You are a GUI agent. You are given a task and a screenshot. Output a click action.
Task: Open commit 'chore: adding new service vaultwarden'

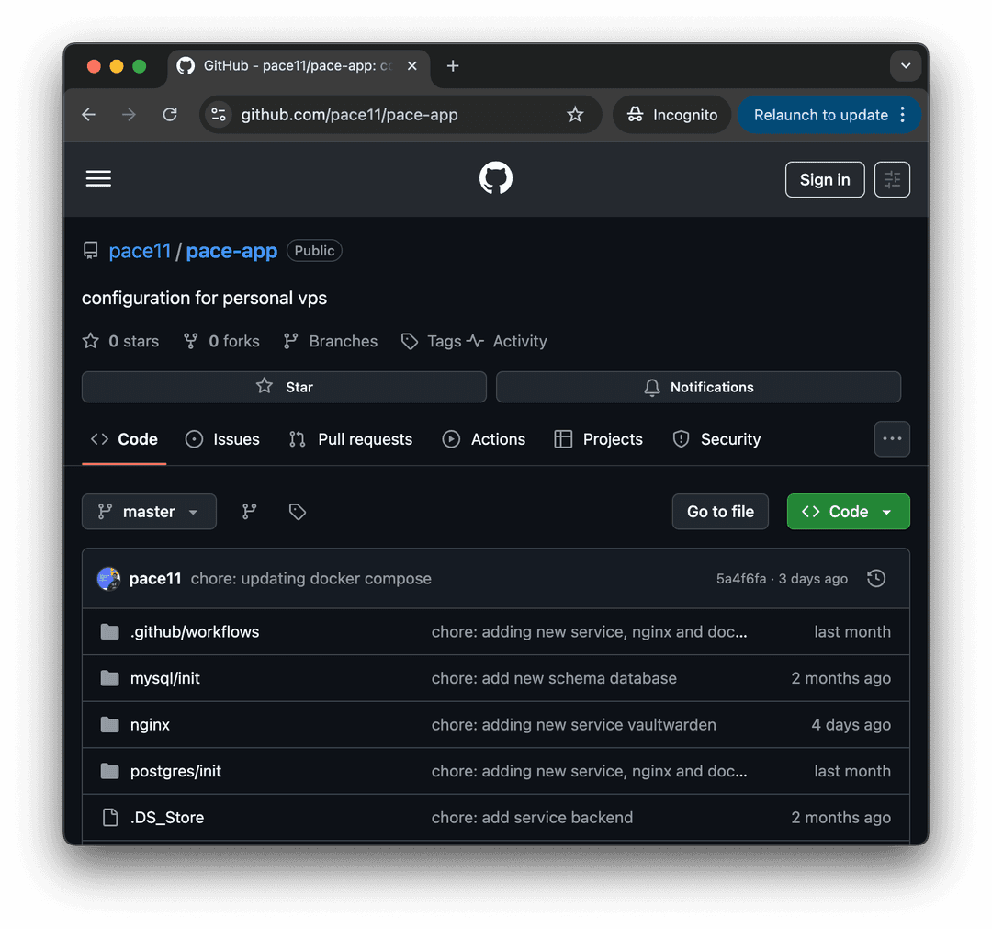(x=574, y=725)
